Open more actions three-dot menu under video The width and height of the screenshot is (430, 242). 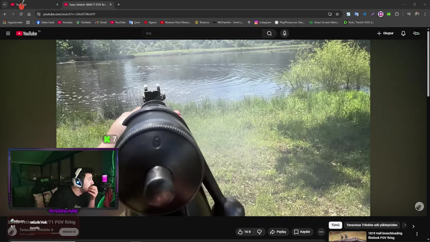(321, 232)
